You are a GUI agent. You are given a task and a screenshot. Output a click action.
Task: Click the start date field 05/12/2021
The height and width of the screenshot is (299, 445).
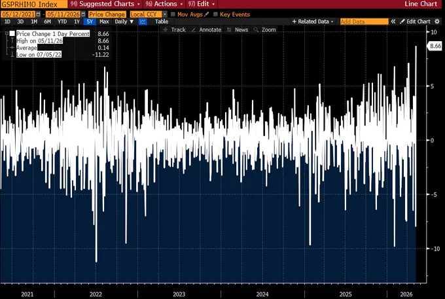click(18, 14)
